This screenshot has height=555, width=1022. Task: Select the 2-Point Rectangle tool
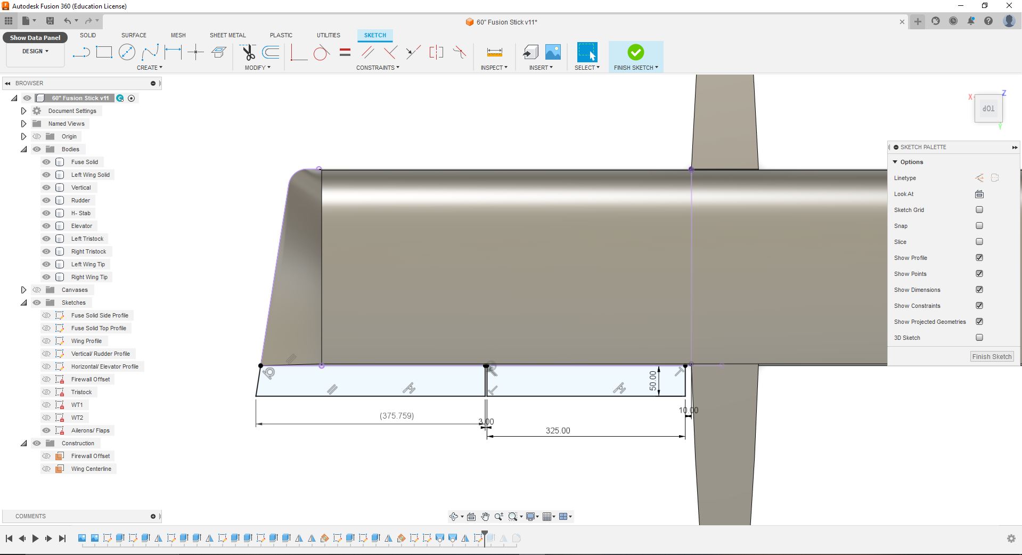click(x=104, y=52)
